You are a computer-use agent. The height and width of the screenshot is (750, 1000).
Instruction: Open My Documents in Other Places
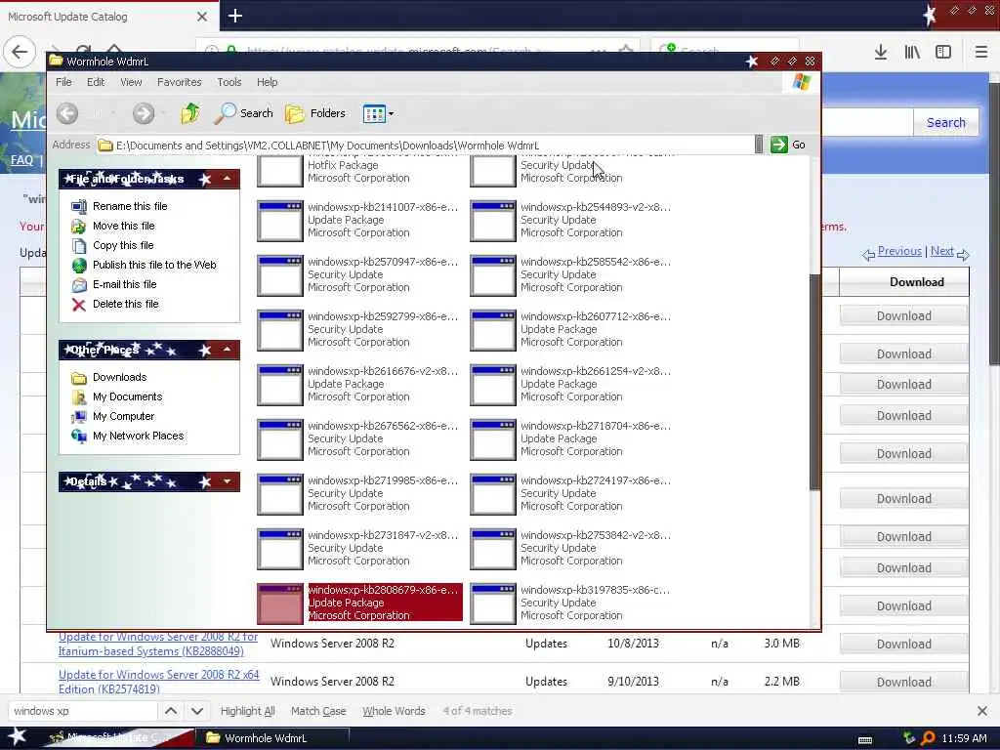[x=128, y=396]
